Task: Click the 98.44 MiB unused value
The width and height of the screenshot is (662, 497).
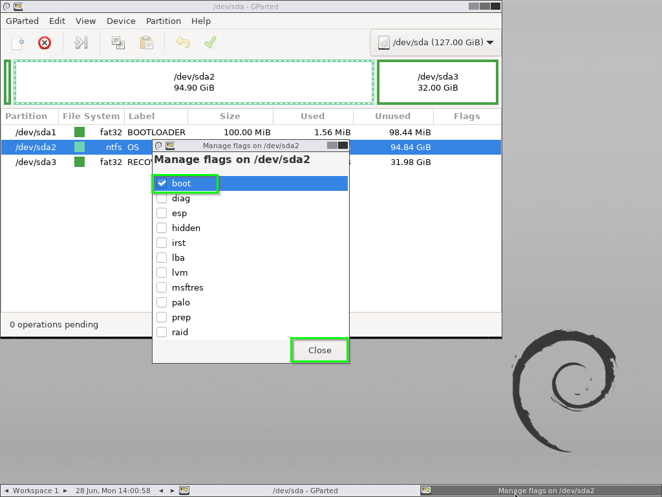Action: 410,132
